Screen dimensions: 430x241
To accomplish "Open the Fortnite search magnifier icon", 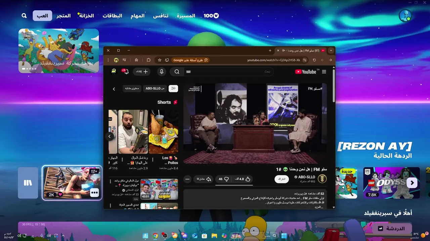I will click(24, 16).
